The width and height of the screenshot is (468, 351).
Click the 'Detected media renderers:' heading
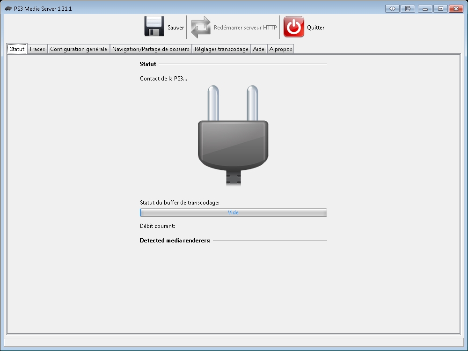pos(175,241)
